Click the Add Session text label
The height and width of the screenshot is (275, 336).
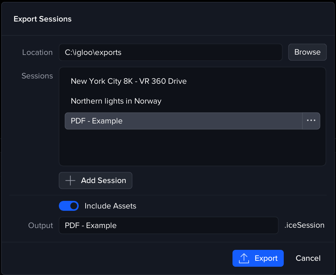[104, 180]
